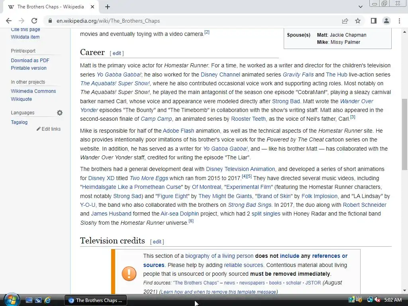Click the orange warning icon

click(x=129, y=273)
